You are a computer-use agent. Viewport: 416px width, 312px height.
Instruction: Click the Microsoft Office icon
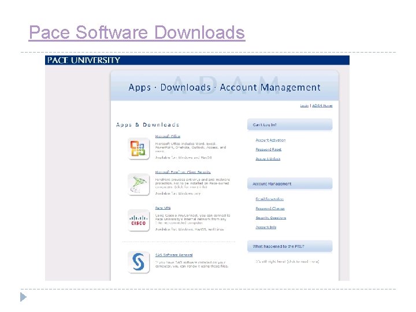point(139,148)
